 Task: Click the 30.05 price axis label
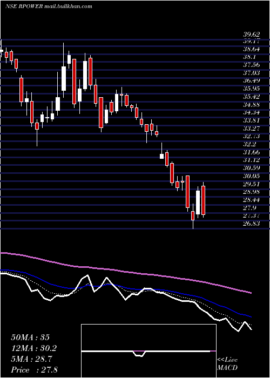(x=251, y=175)
